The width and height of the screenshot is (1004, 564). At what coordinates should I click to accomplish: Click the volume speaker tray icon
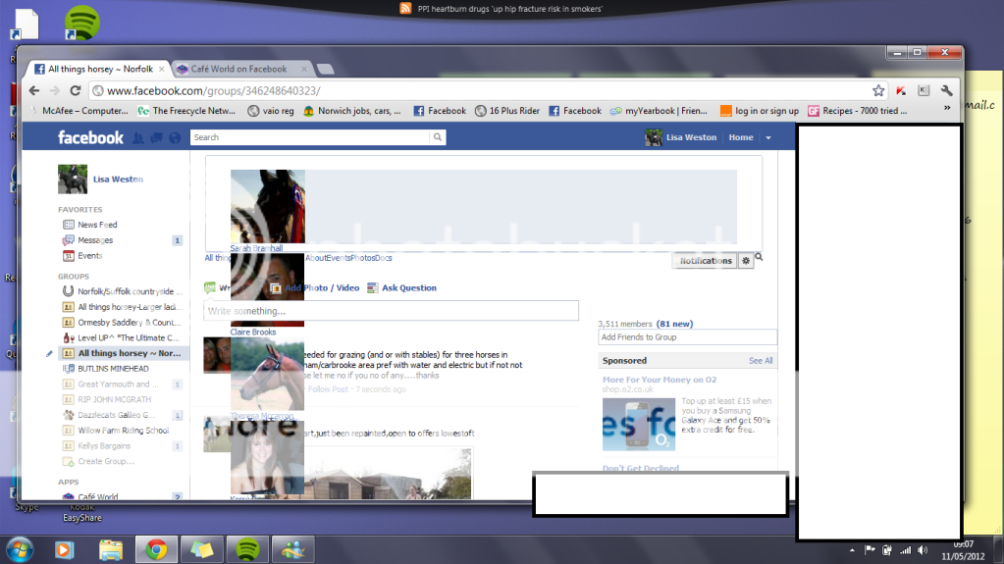(x=923, y=550)
